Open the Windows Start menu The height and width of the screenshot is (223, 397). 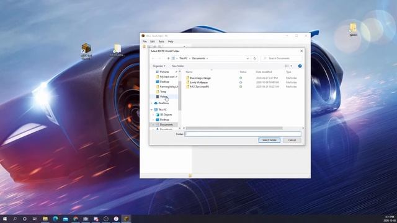coord(5,219)
